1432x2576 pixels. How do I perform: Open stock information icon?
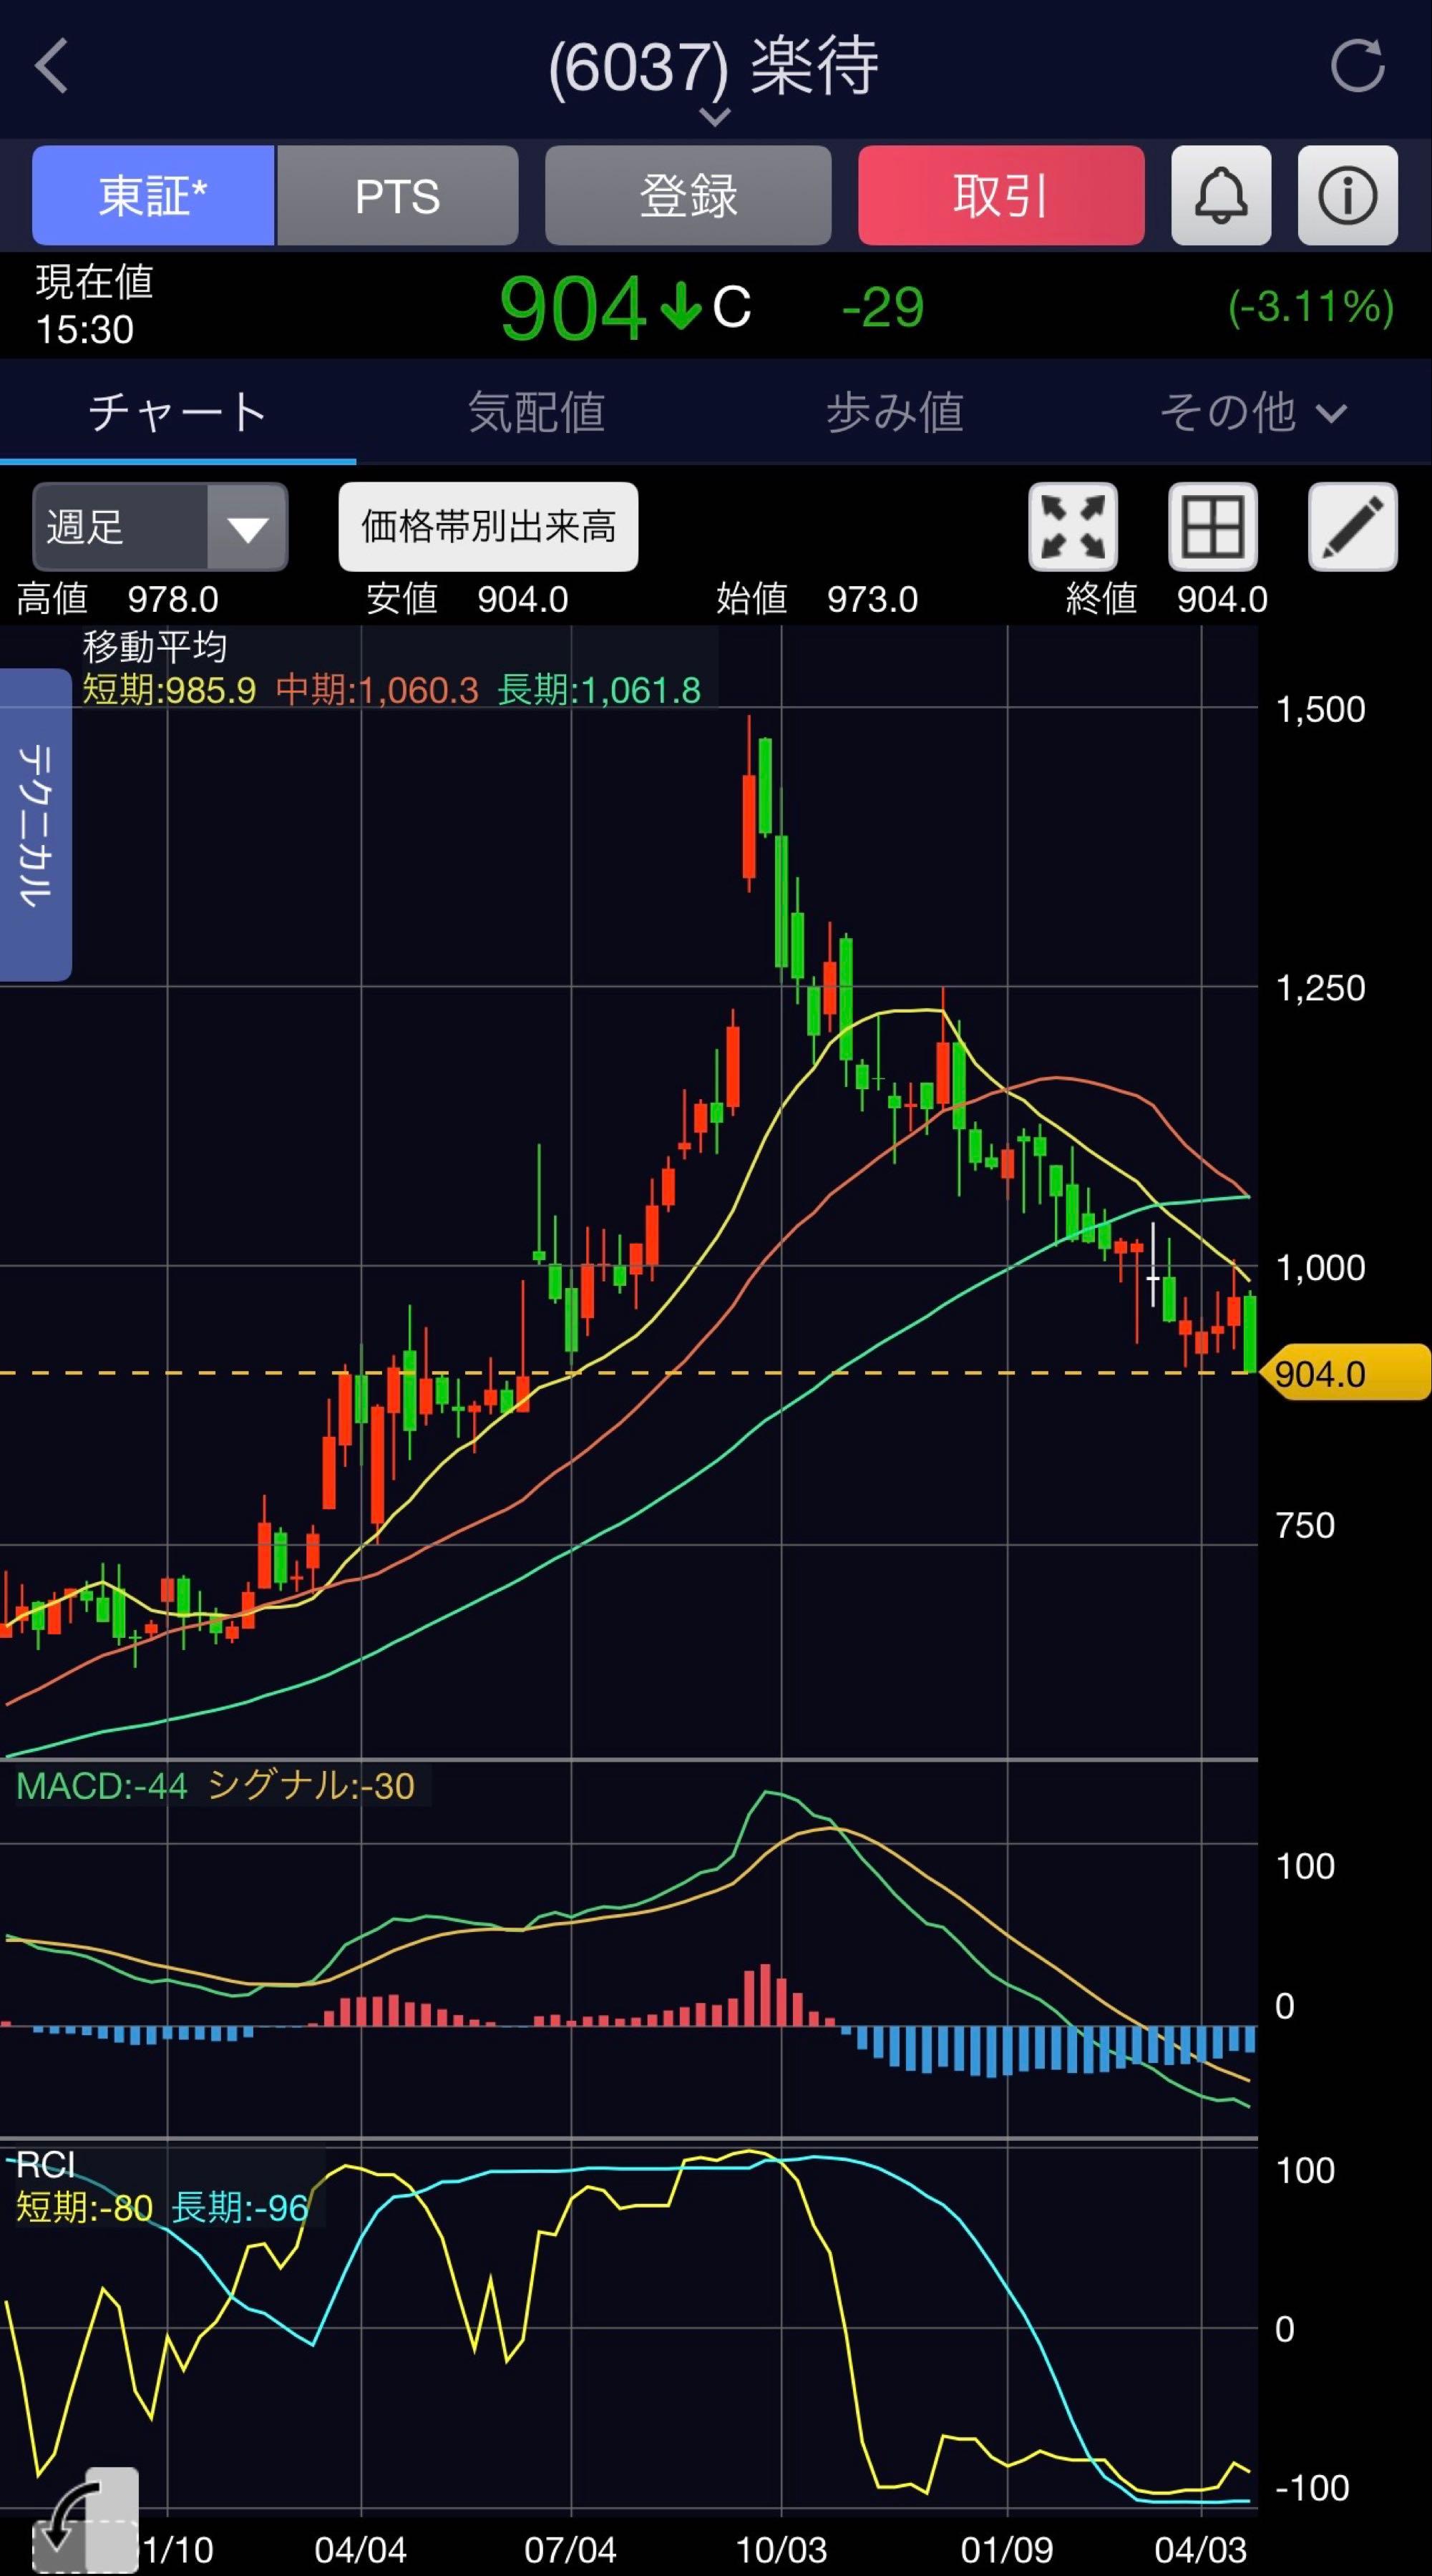pos(1347,195)
